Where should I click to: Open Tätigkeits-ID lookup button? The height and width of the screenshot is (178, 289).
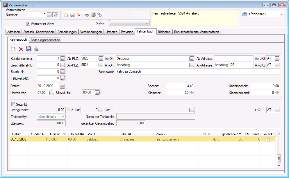coord(63,78)
